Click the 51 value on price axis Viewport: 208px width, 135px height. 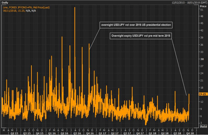click(202, 10)
